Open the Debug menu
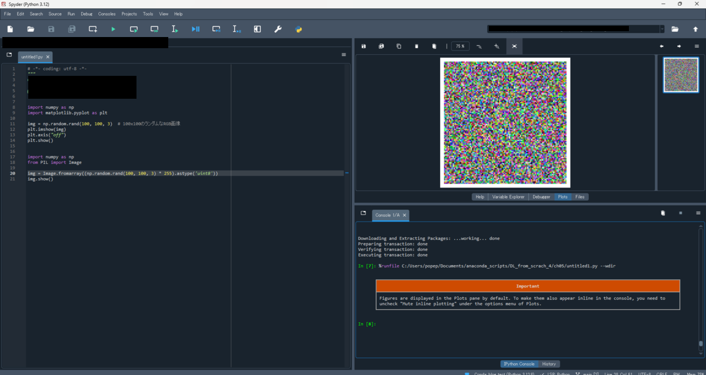Image resolution: width=706 pixels, height=375 pixels. coord(86,14)
